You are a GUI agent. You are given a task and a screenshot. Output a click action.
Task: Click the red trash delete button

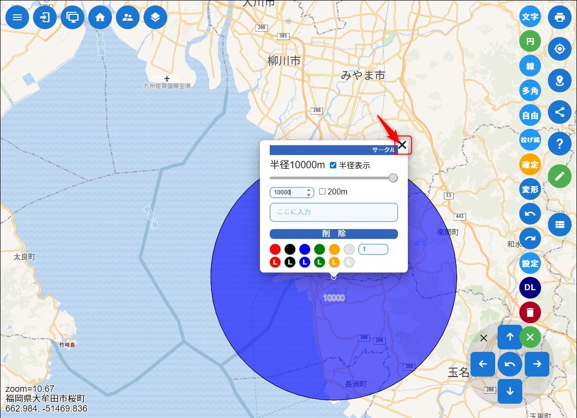point(530,312)
